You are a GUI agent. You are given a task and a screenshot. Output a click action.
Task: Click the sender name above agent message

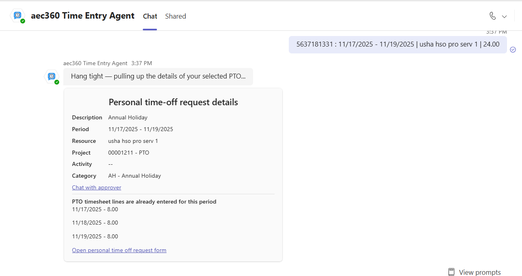[95, 63]
